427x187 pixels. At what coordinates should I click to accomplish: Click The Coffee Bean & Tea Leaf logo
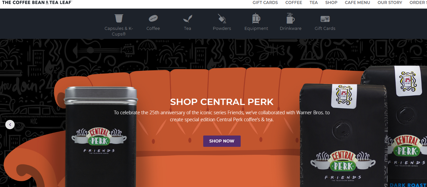[37, 2]
